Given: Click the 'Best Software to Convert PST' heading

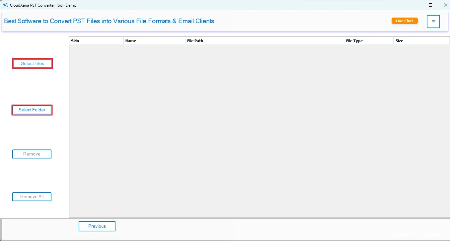Looking at the screenshot, I should (109, 21).
